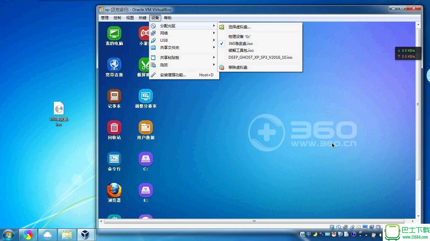Screen dimensions: 430x241
Task: Click the colorful pinwheel taskbar icon
Action: (28, 234)
